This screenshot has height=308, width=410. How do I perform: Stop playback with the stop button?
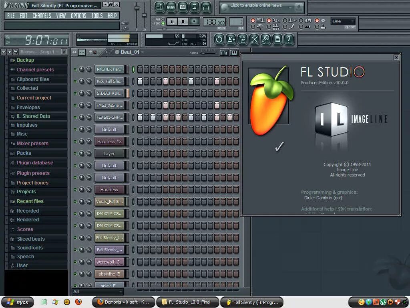point(183,22)
